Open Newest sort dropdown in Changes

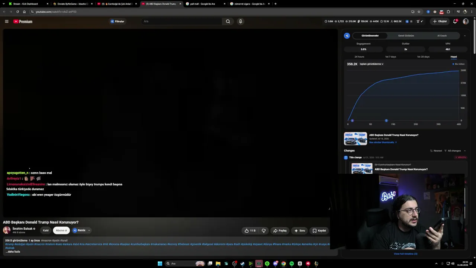pyautogui.click(x=436, y=151)
